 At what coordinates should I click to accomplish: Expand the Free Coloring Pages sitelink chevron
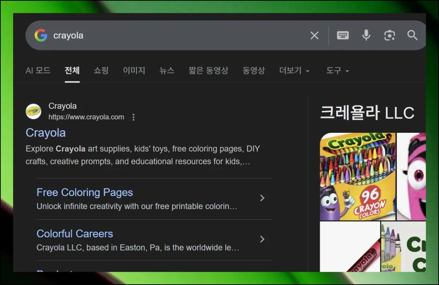coord(262,198)
